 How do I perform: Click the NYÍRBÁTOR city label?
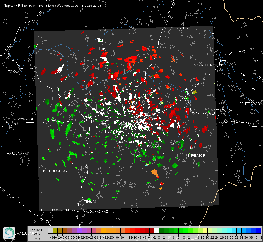coord(196,156)
